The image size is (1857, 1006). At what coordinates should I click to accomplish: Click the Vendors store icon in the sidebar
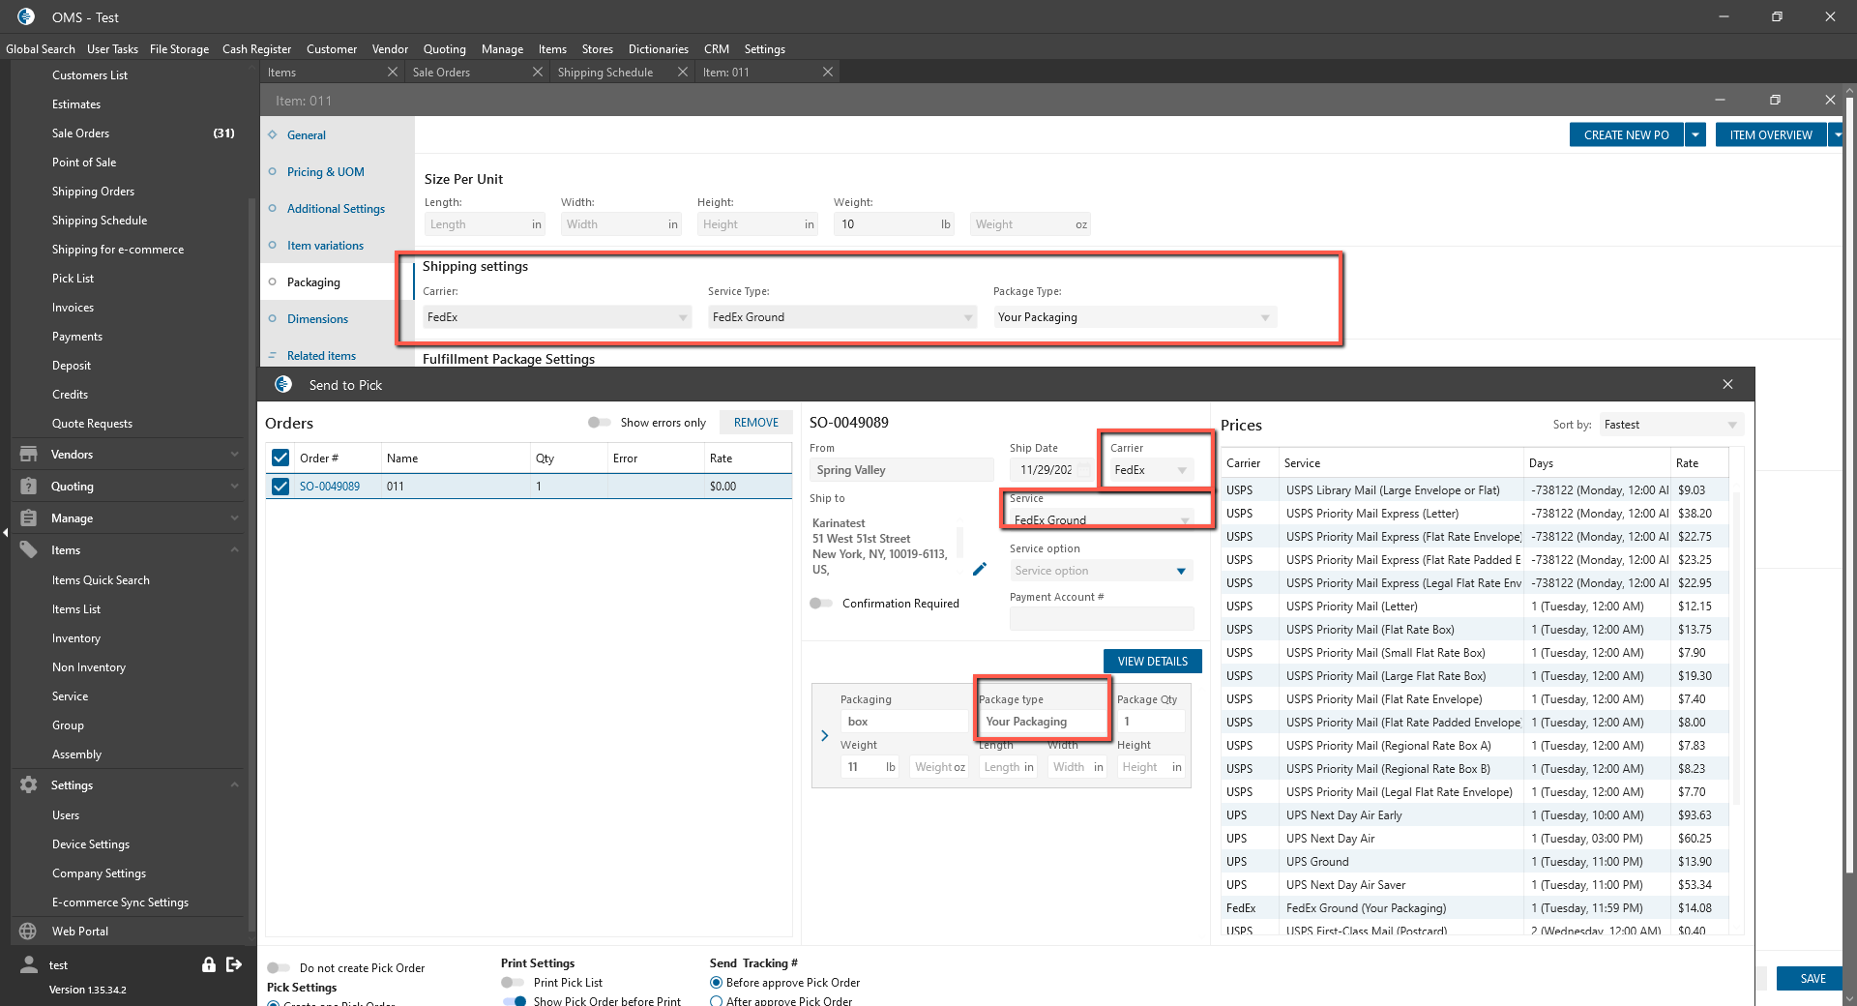[x=28, y=454]
